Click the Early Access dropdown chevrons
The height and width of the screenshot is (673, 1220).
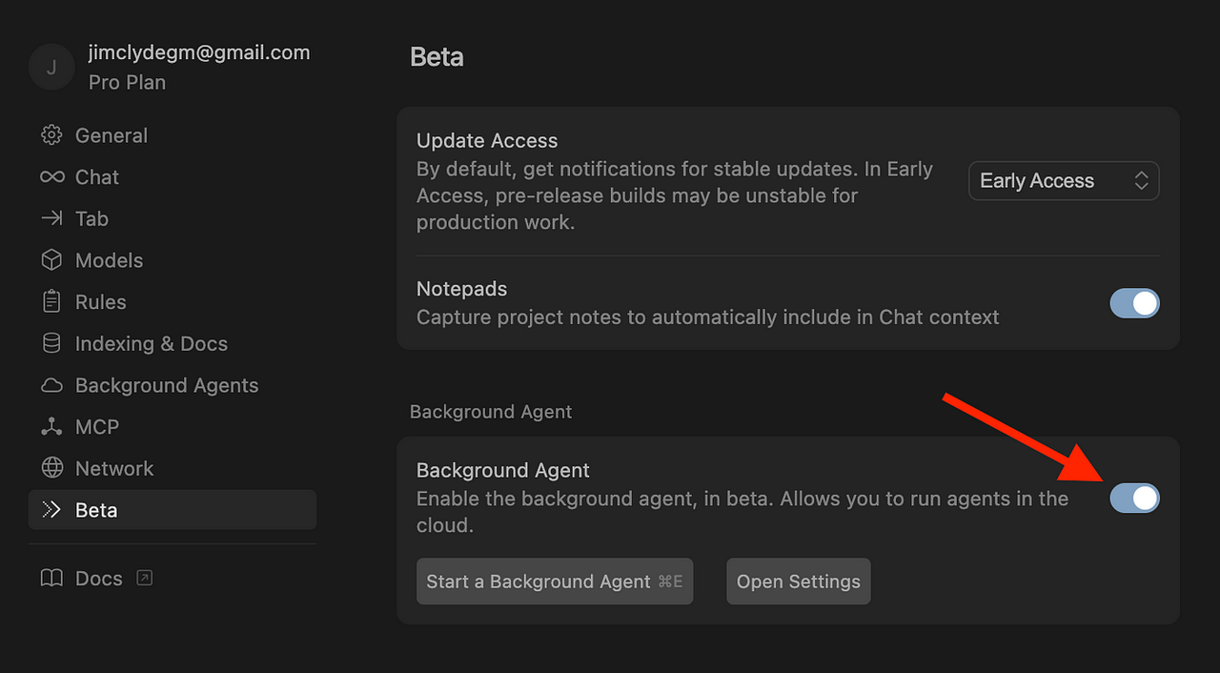pyautogui.click(x=1141, y=181)
